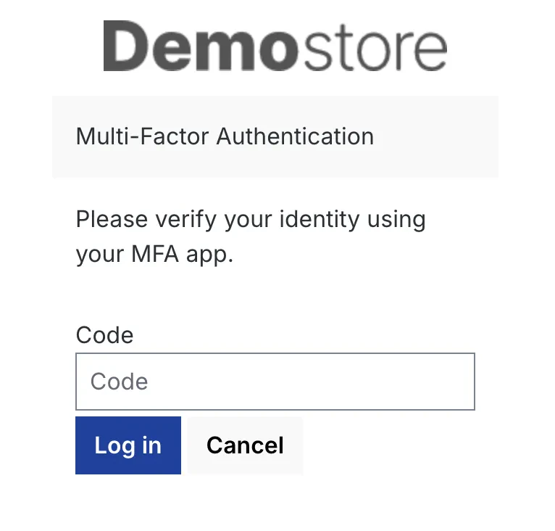555x531 pixels.
Task: Click the Multi-Factor Authentication header
Action: coord(225,136)
